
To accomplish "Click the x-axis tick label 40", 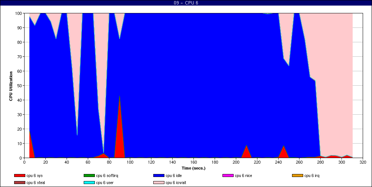I will click(67, 162).
